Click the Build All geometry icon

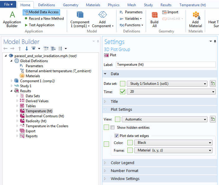(x=154, y=15)
